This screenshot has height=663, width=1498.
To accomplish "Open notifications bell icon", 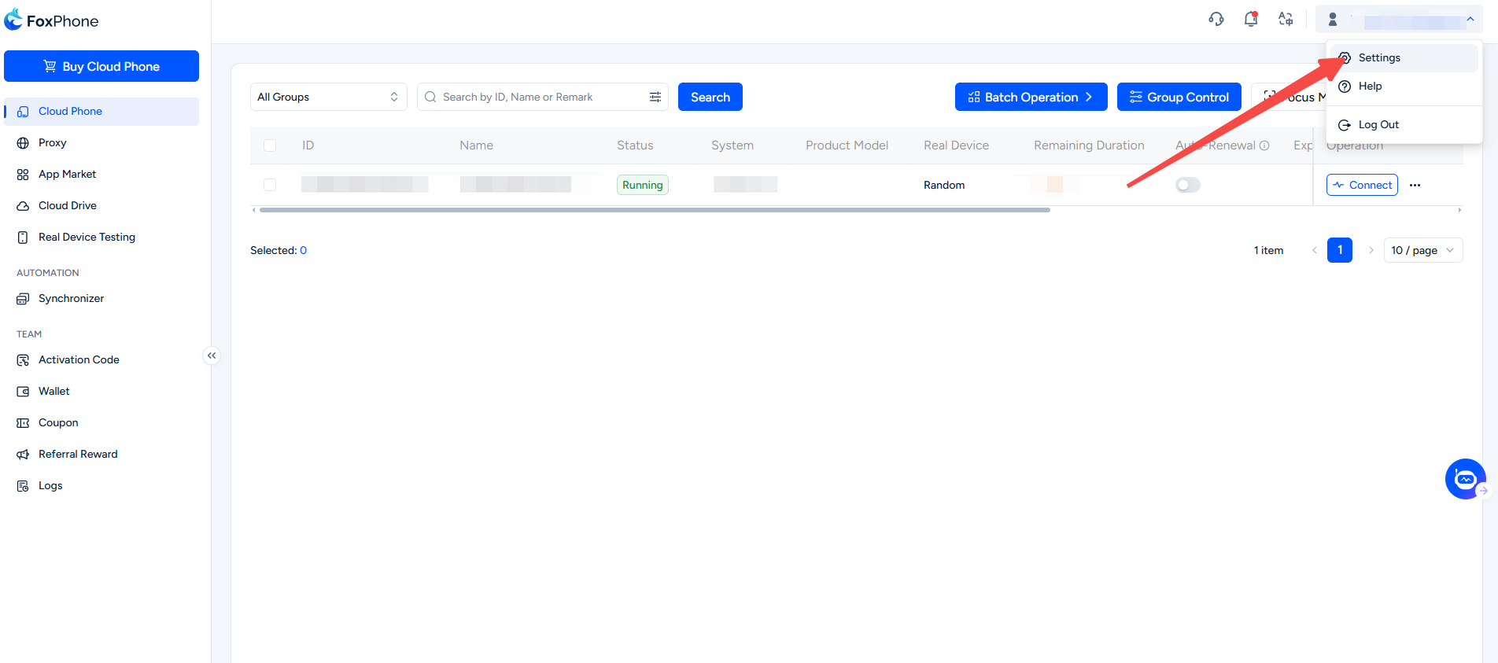I will 1251,19.
